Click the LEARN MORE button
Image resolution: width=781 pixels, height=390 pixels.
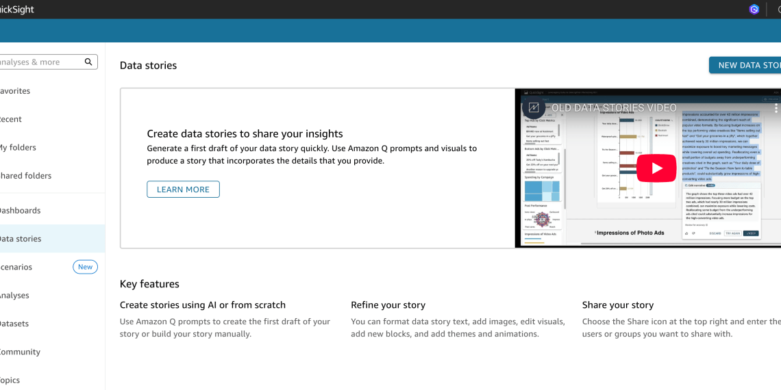[183, 189]
